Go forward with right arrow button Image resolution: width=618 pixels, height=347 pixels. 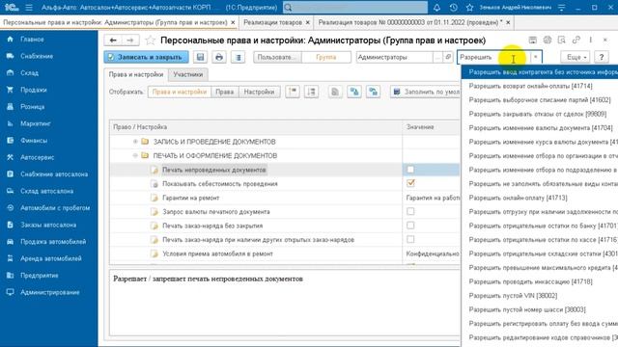[x=130, y=40]
